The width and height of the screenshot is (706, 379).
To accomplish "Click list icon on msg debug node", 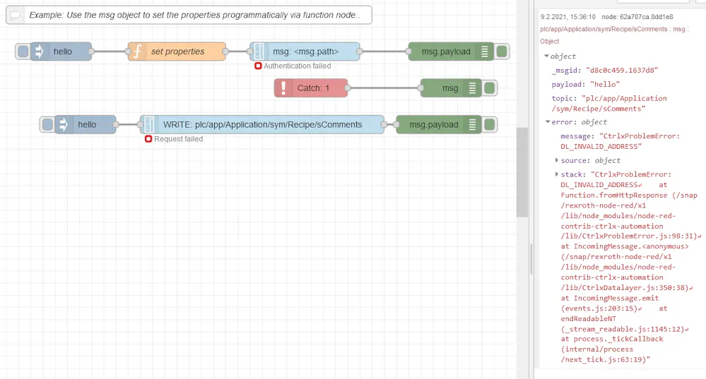I will (x=472, y=88).
